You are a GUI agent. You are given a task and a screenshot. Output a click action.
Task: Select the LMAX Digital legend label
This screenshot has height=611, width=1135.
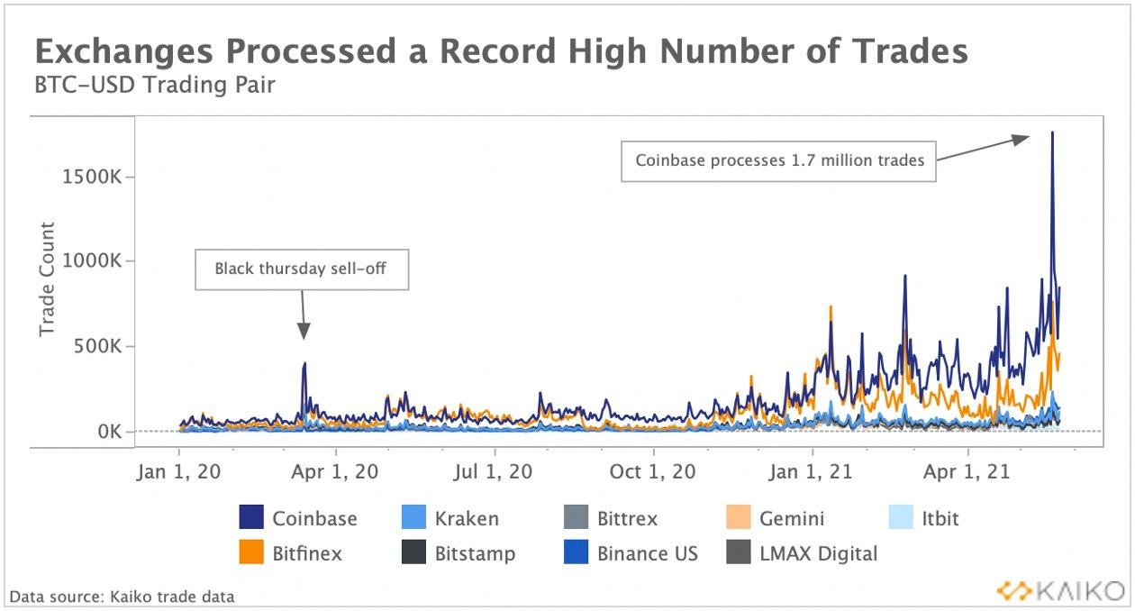coord(818,553)
